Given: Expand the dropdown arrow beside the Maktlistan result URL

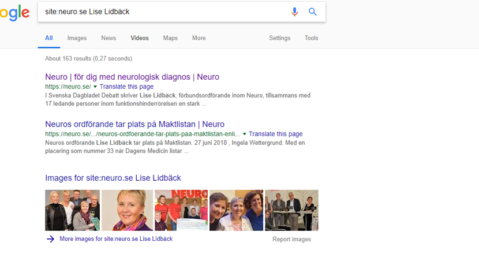Looking at the screenshot, I should 245,134.
